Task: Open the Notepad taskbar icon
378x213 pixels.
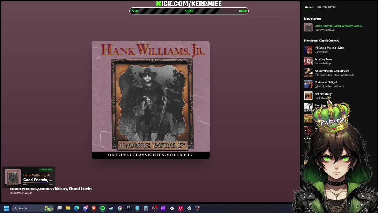Action: pos(137,208)
